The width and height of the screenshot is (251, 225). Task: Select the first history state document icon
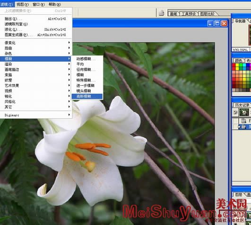pos(243,121)
